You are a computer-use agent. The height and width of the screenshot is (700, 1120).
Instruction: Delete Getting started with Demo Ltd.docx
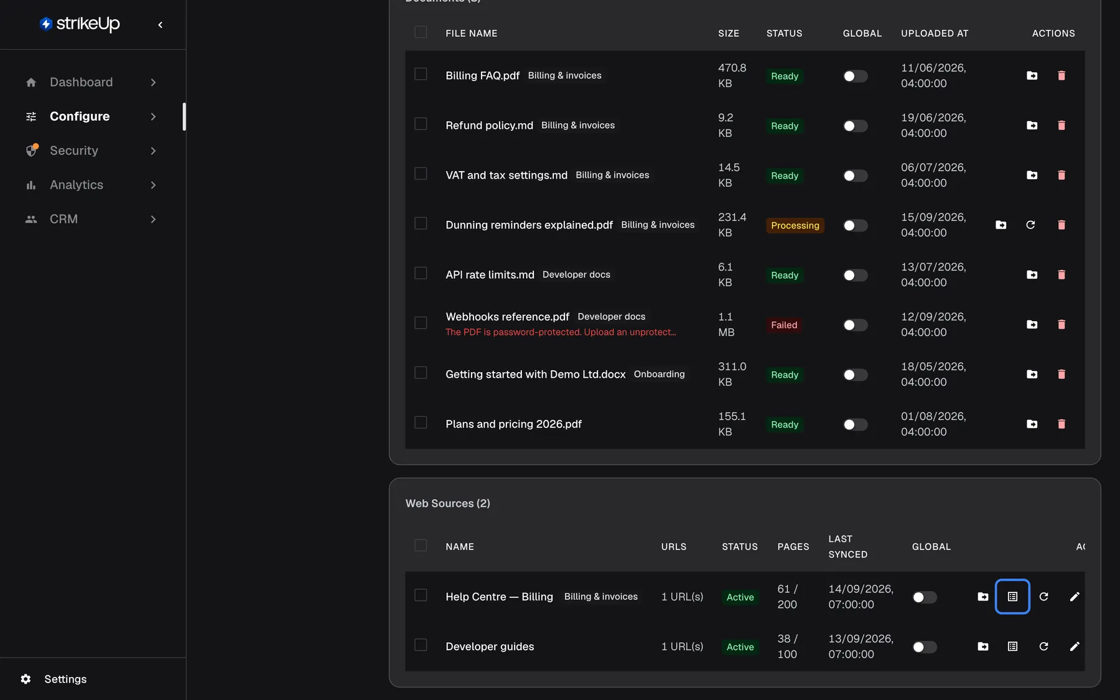tap(1062, 374)
